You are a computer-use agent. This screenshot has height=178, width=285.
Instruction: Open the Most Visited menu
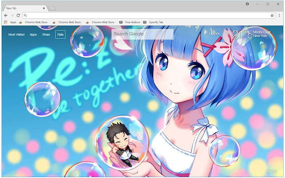point(16,35)
